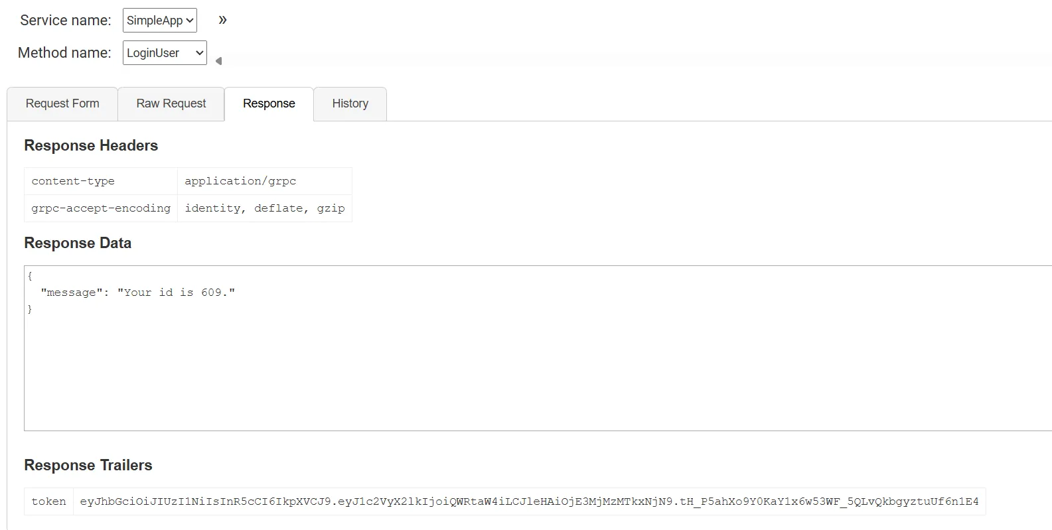Open the Method name LoginUser dropdown

[x=165, y=53]
